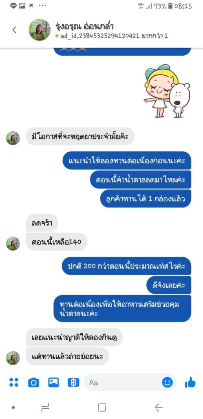The width and height of the screenshot is (203, 419).
Task: Open the photo gallery icon
Action: tap(53, 383)
